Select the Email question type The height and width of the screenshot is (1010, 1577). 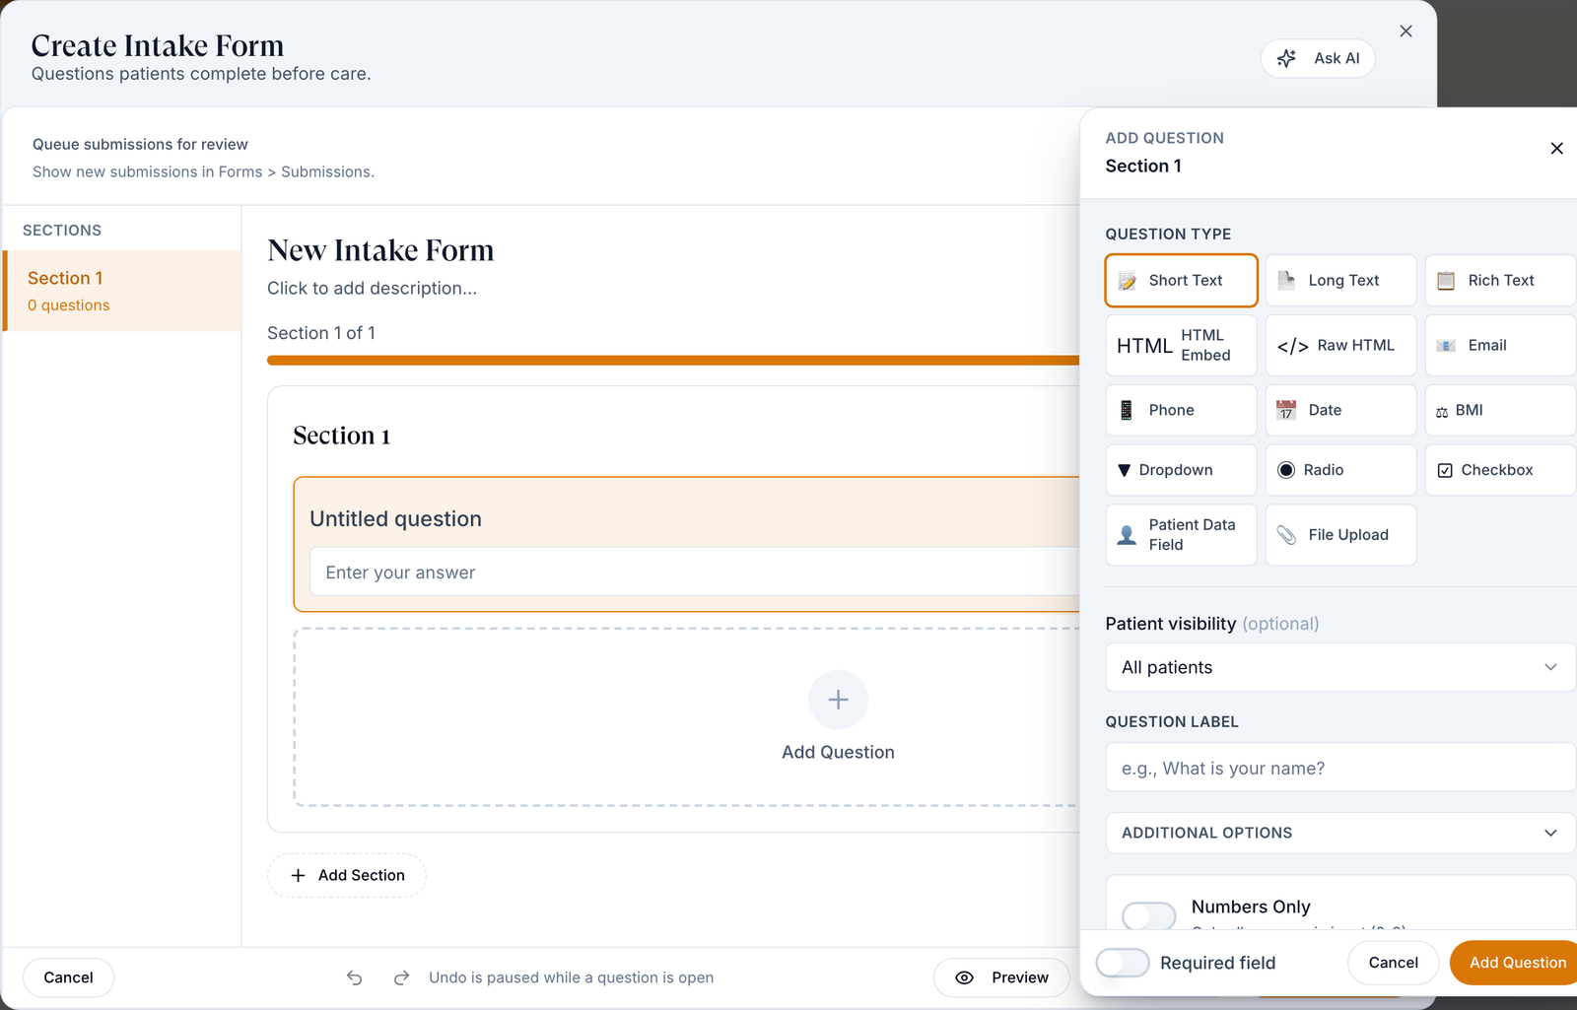[1500, 346]
